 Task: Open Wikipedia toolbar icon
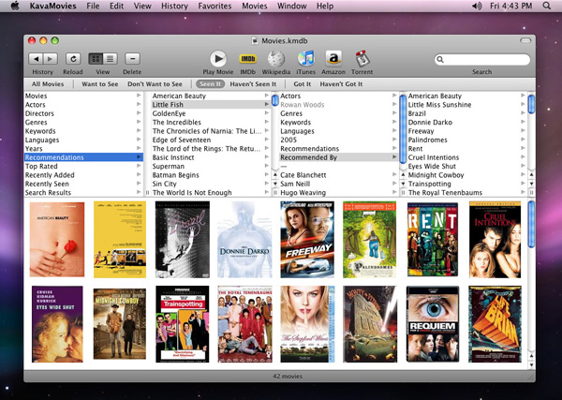click(x=276, y=59)
